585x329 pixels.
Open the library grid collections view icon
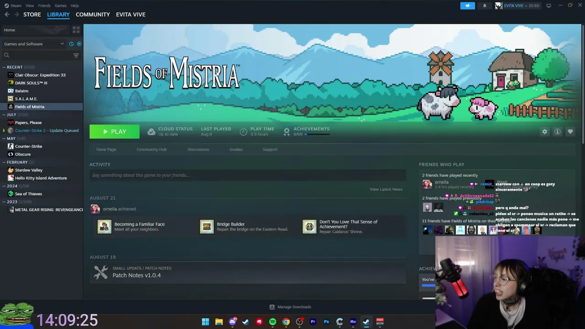pyautogui.click(x=76, y=30)
